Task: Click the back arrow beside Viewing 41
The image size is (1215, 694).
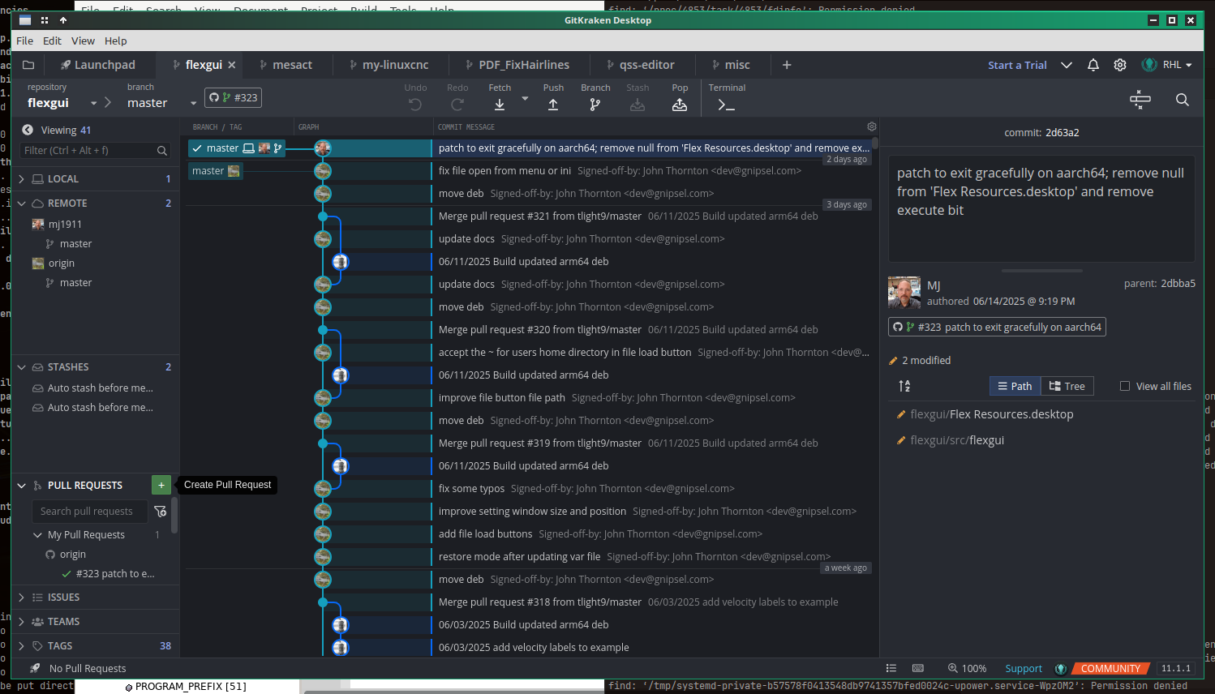Action: (28, 130)
